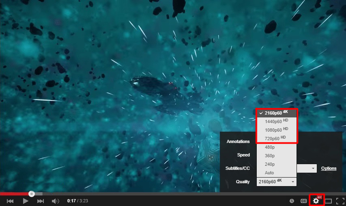The height and width of the screenshot is (206, 346).
Task: Seek to a later point in the gray timeline
Action: [x=194, y=194]
